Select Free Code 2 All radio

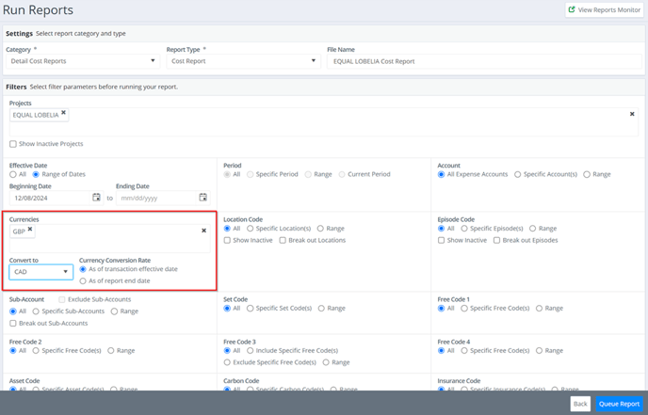coord(13,351)
